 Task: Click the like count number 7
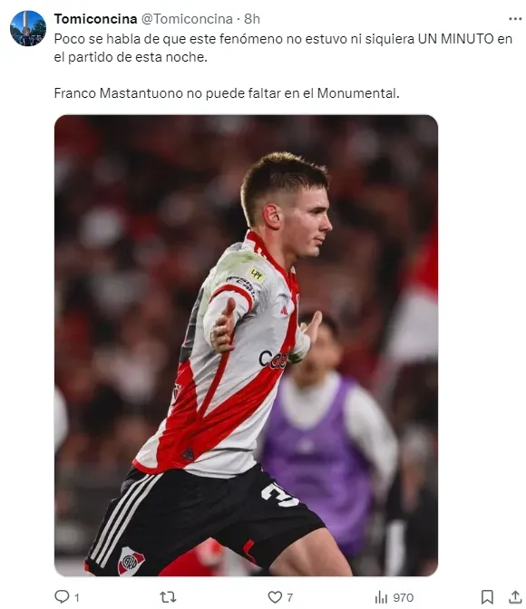(289, 597)
